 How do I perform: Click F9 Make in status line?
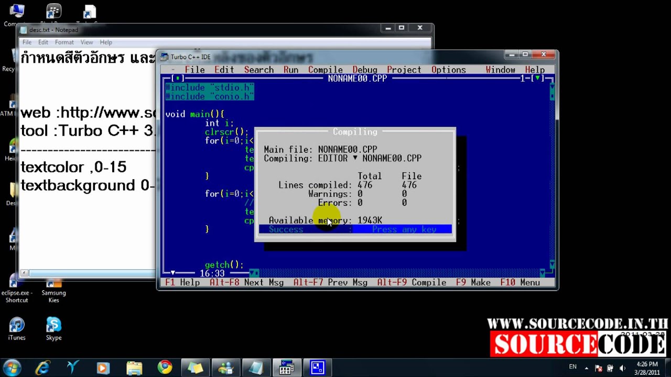coord(473,282)
